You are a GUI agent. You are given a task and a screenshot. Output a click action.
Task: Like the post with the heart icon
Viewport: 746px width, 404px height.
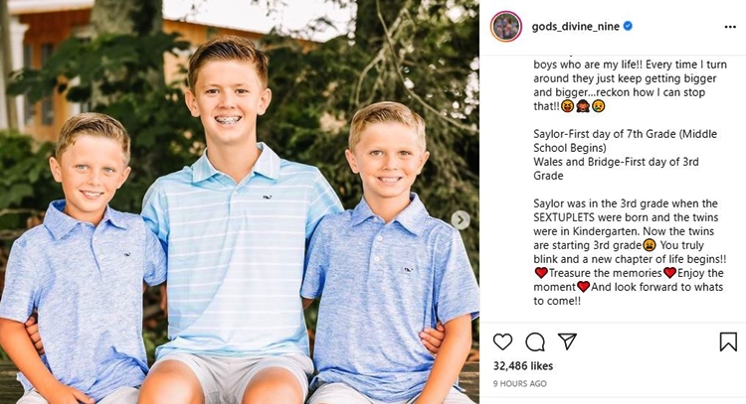point(502,341)
